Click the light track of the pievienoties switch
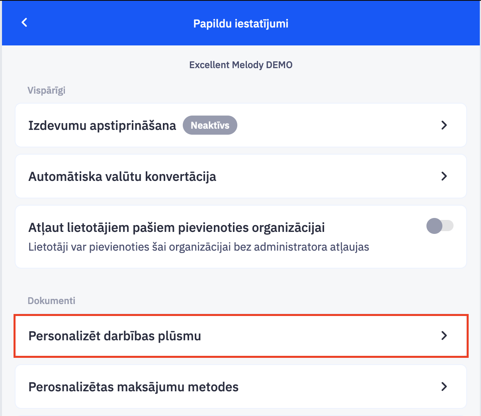This screenshot has width=481, height=416. (x=448, y=226)
